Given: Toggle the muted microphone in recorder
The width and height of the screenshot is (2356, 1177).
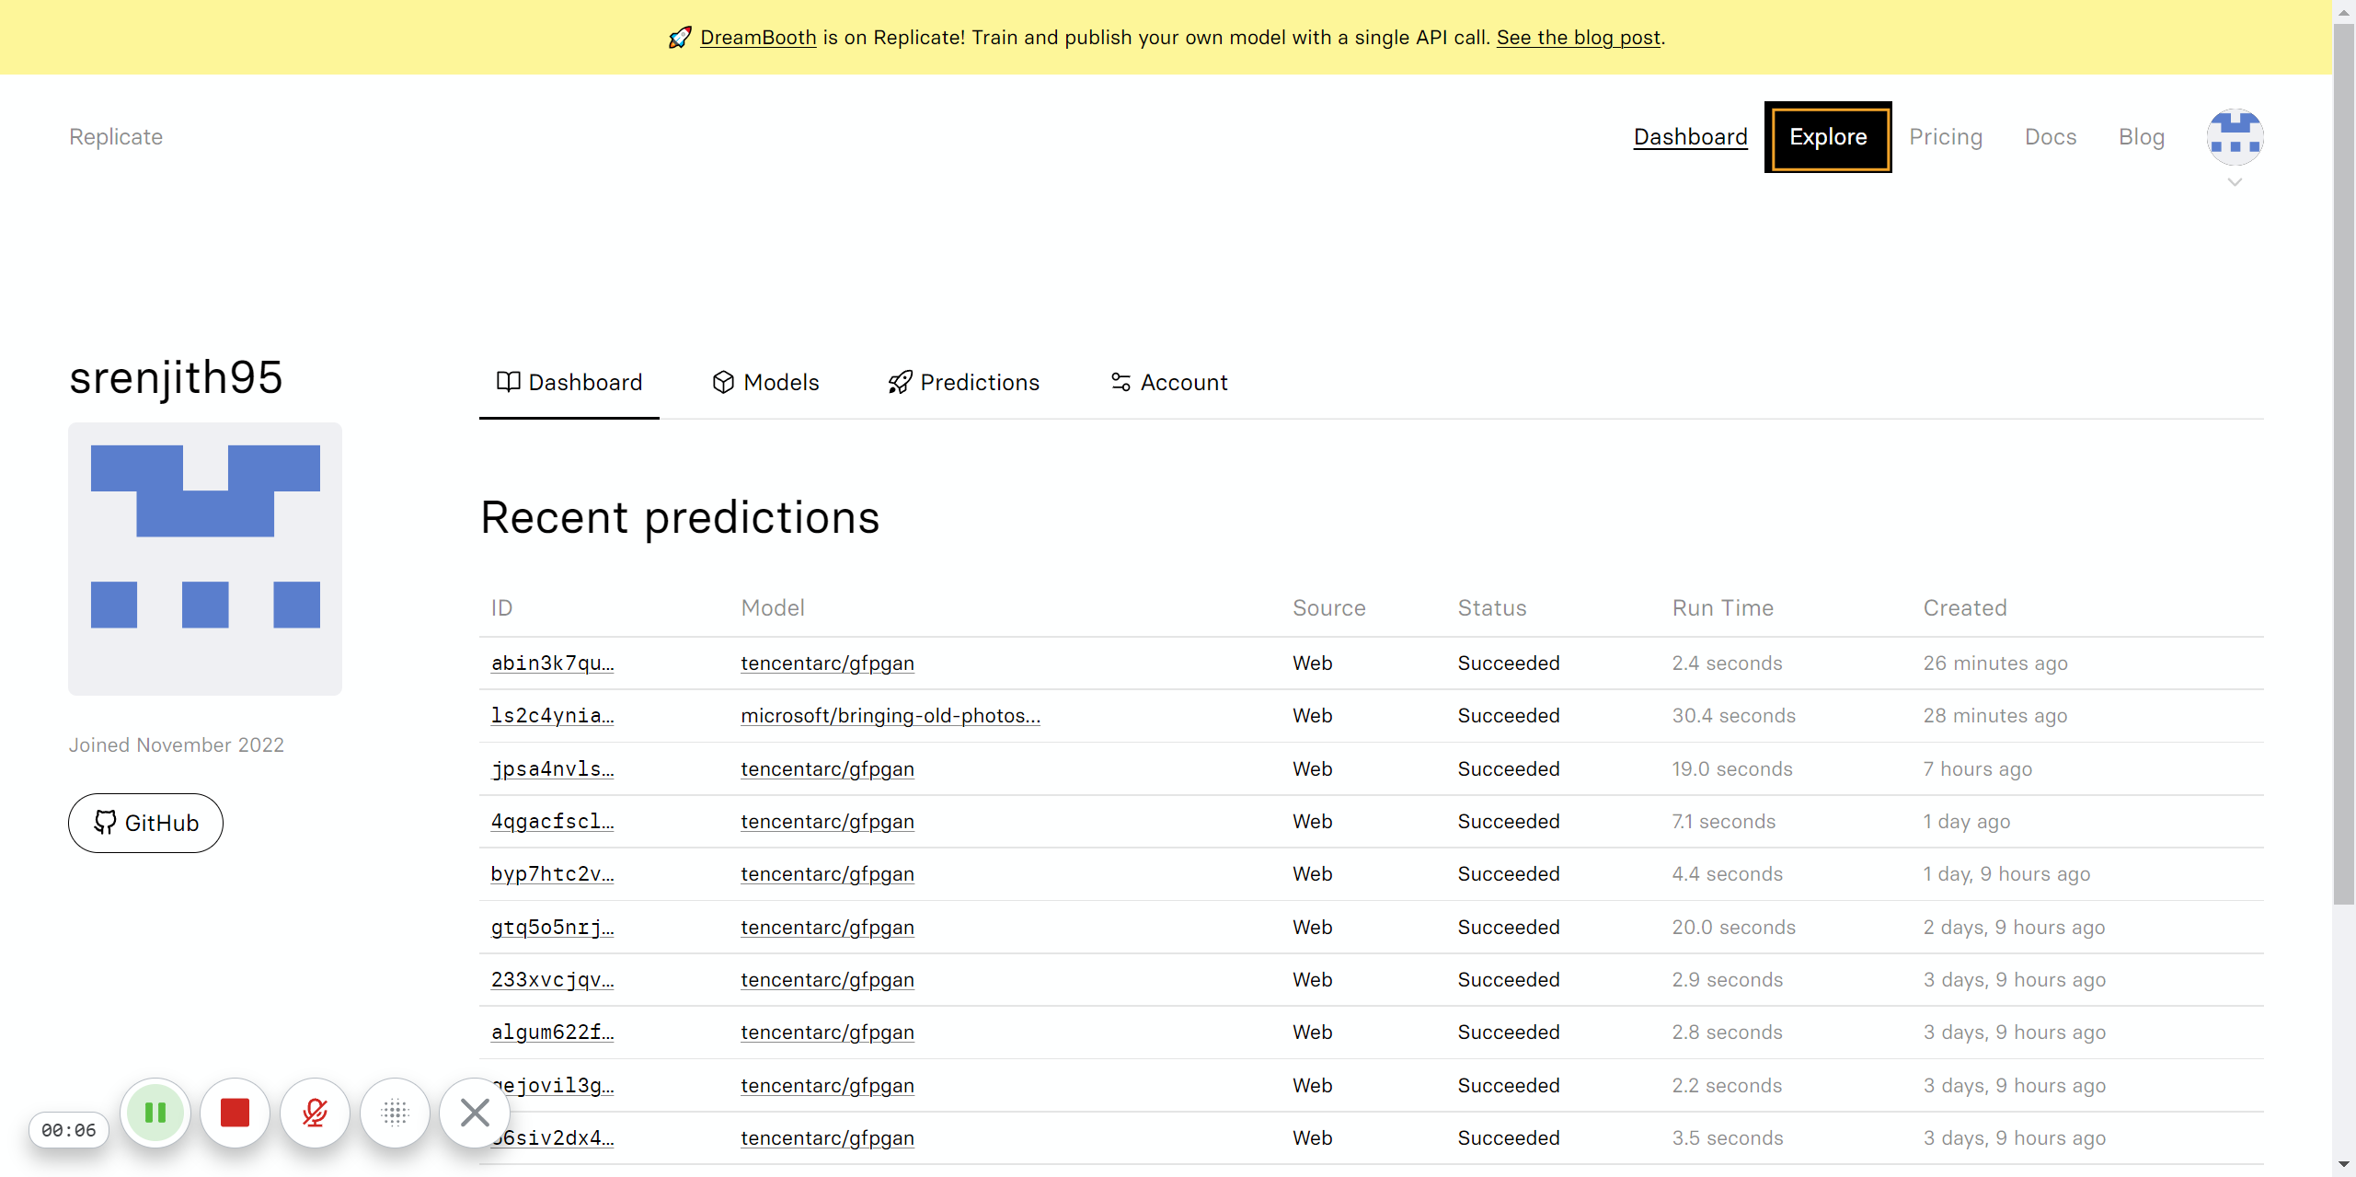Looking at the screenshot, I should point(316,1113).
